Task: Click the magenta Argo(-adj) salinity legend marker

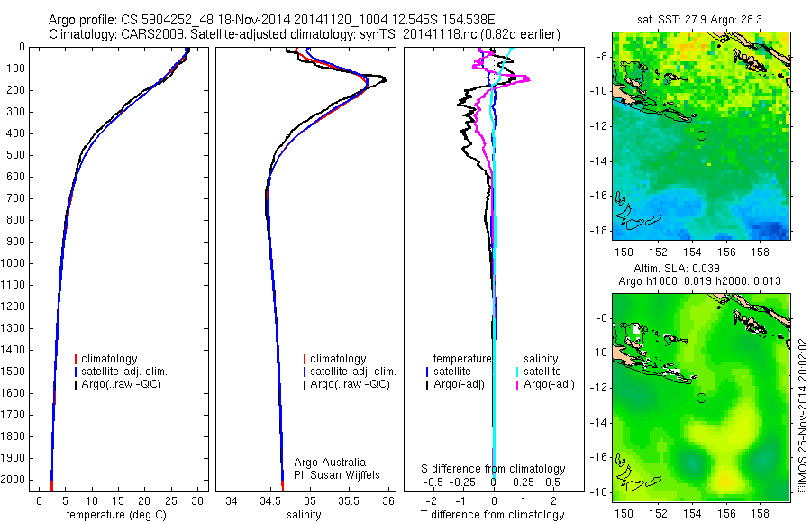Action: [517, 384]
